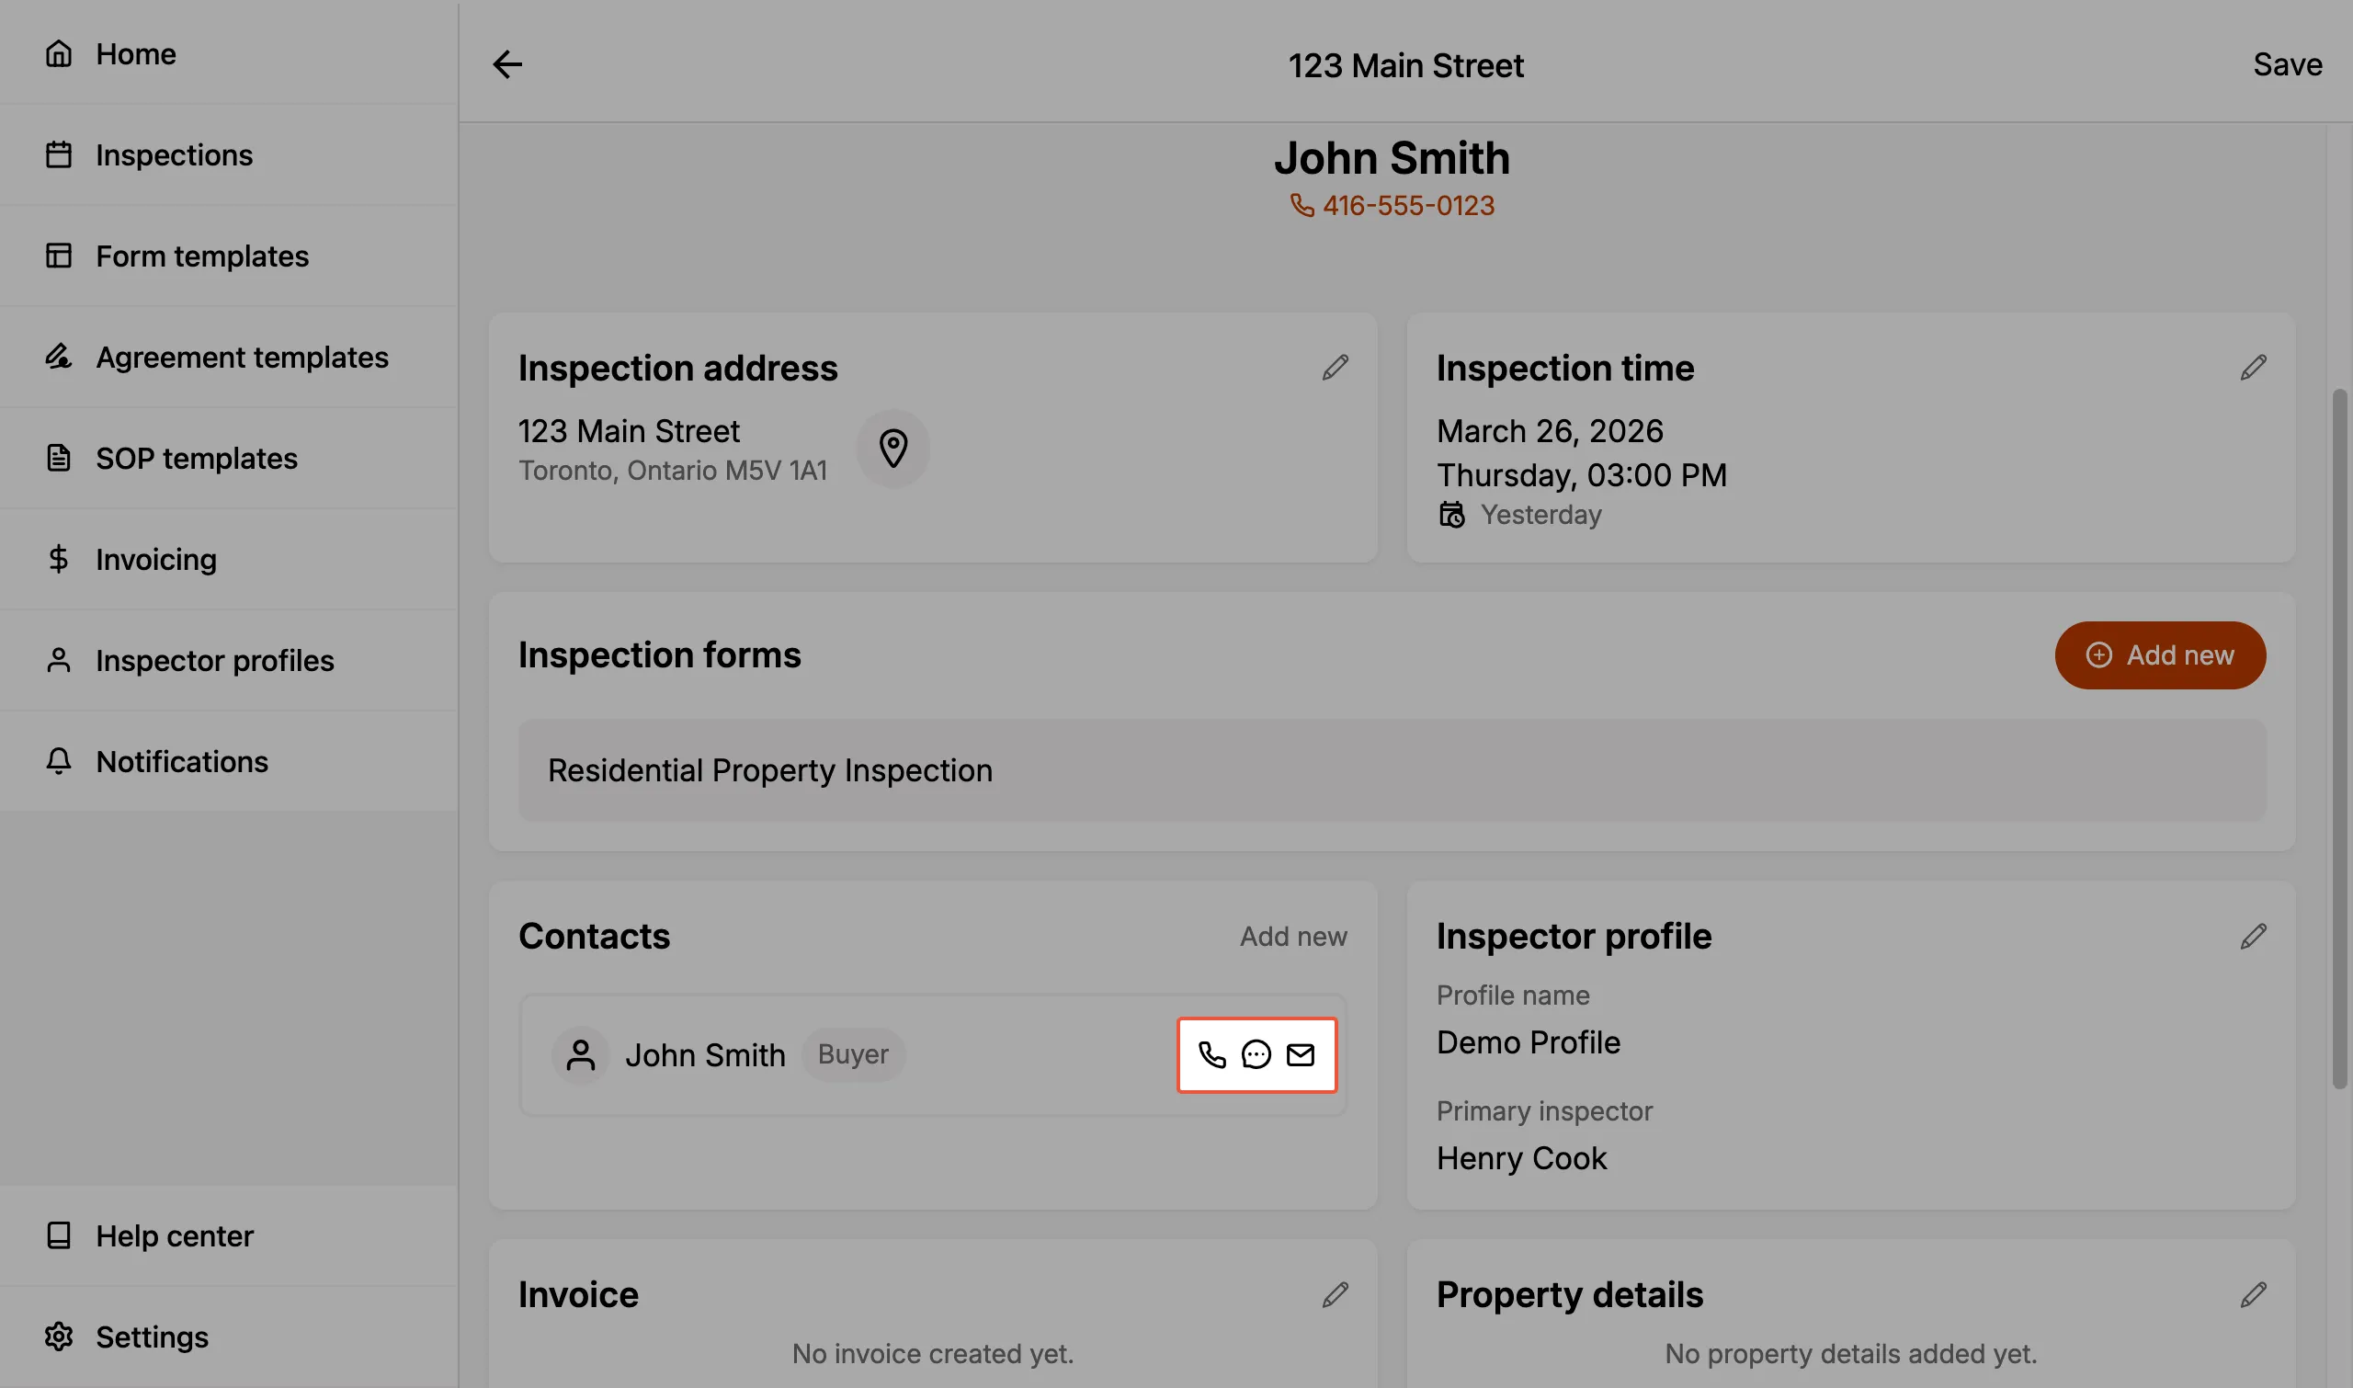Screen dimensions: 2353x1388
Task: Open map pin for 123 Main Street
Action: pos(893,449)
